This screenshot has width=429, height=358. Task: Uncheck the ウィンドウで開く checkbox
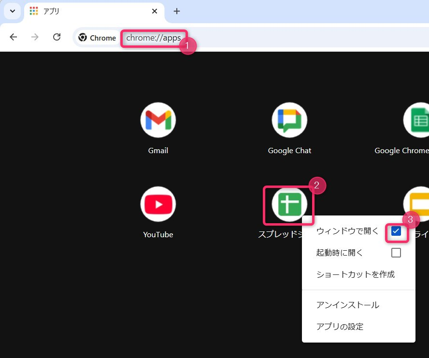coord(396,231)
